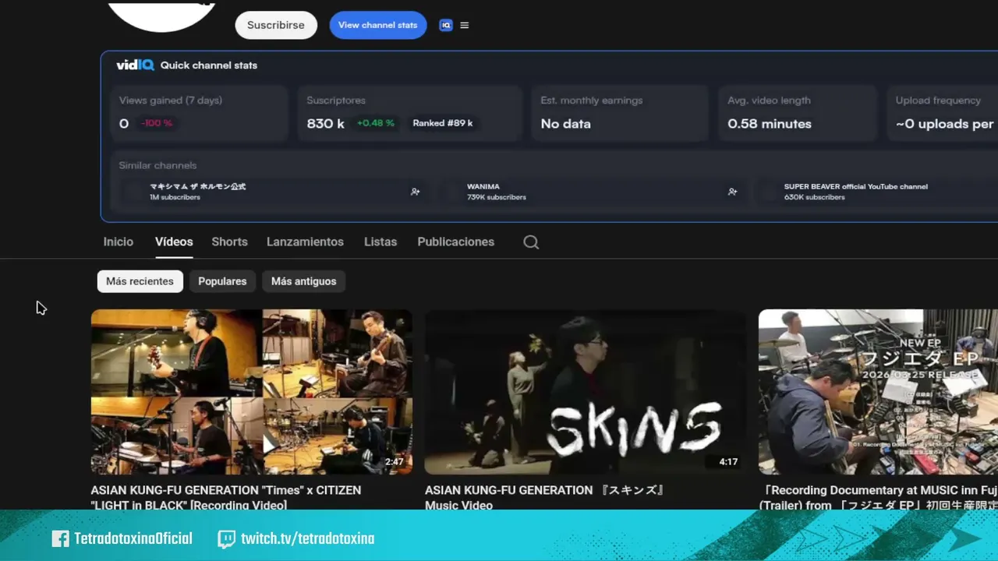Image resolution: width=998 pixels, height=561 pixels.
Task: Switch to the Shorts tab
Action: (229, 242)
